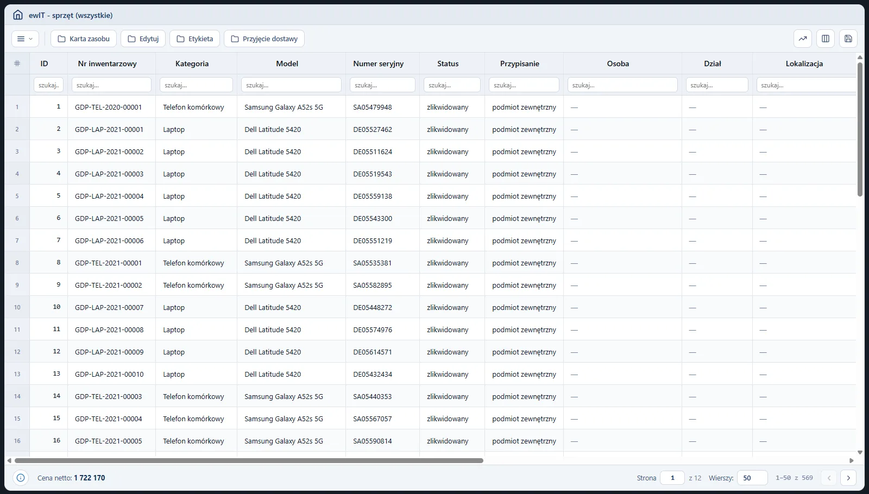Click the Strona page number field
Viewport: 869px width, 494px height.
click(672, 478)
